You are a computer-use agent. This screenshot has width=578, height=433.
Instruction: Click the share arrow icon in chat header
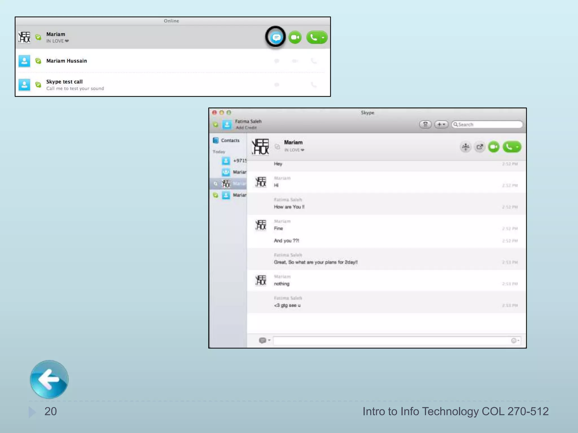(480, 147)
